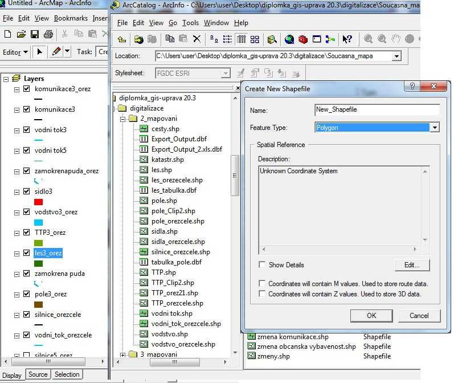Image resolution: width=454 pixels, height=383 pixels.
Task: Click the What's This help icon
Action: pos(347,39)
